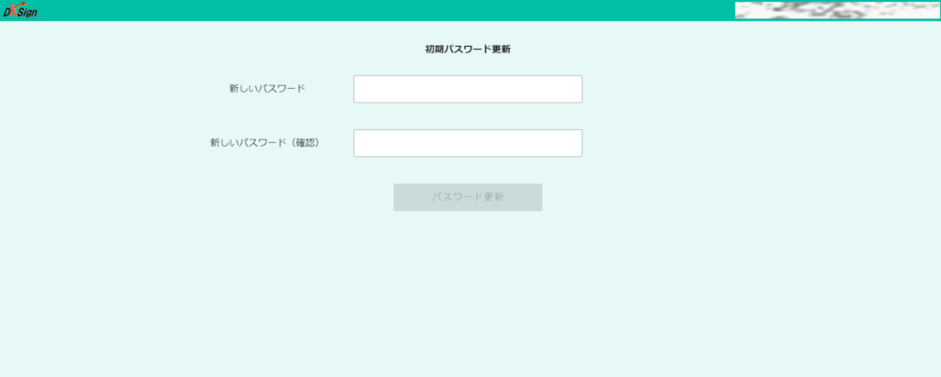941x377 pixels.
Task: Click the red X mark in the logo
Action: pos(14,9)
